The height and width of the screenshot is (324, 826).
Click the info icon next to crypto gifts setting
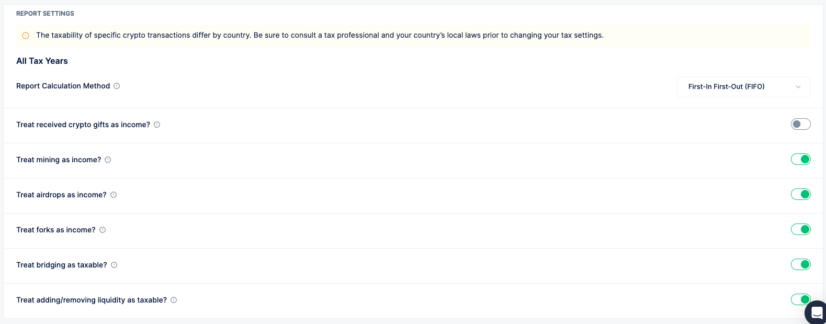[x=157, y=125]
